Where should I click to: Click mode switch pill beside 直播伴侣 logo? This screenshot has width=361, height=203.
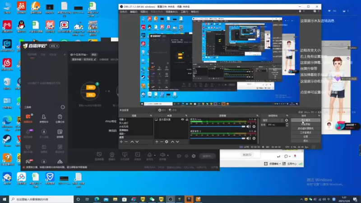click(x=55, y=46)
